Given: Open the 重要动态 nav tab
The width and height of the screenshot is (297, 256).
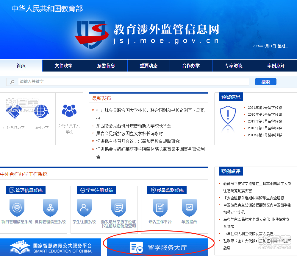Looking at the screenshot, I should coord(149,66).
